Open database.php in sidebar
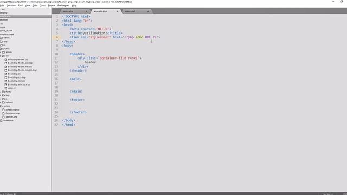This screenshot has width=347, height=195. click(x=12, y=109)
